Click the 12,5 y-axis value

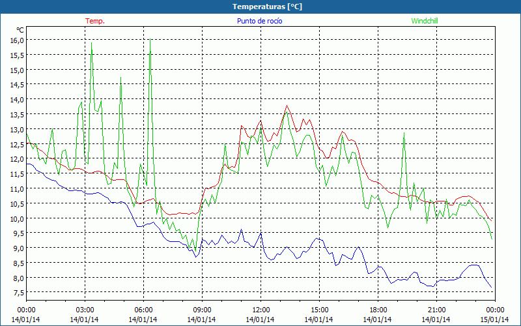[x=18, y=144]
